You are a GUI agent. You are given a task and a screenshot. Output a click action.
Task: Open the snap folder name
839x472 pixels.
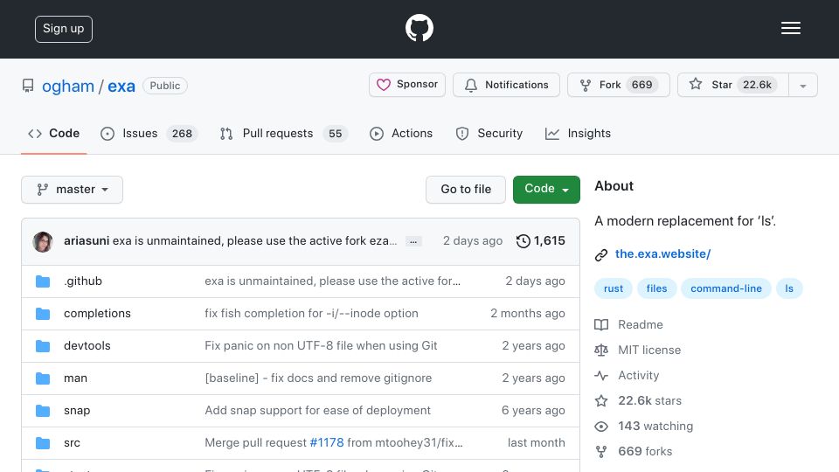77,411
